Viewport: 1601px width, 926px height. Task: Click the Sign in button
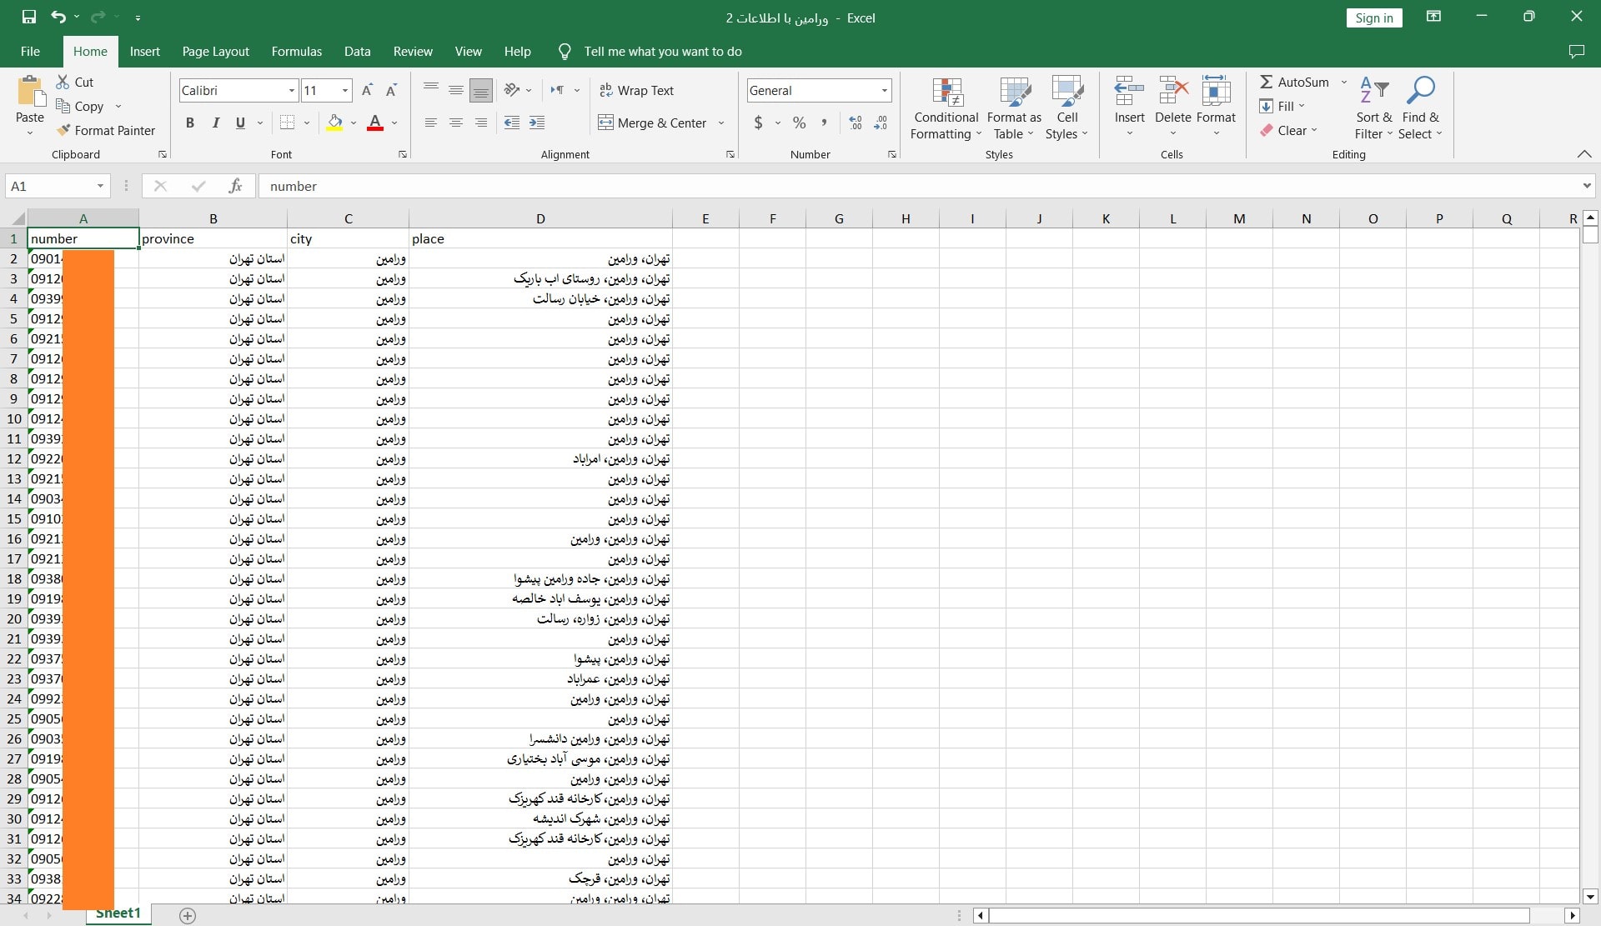click(1373, 18)
